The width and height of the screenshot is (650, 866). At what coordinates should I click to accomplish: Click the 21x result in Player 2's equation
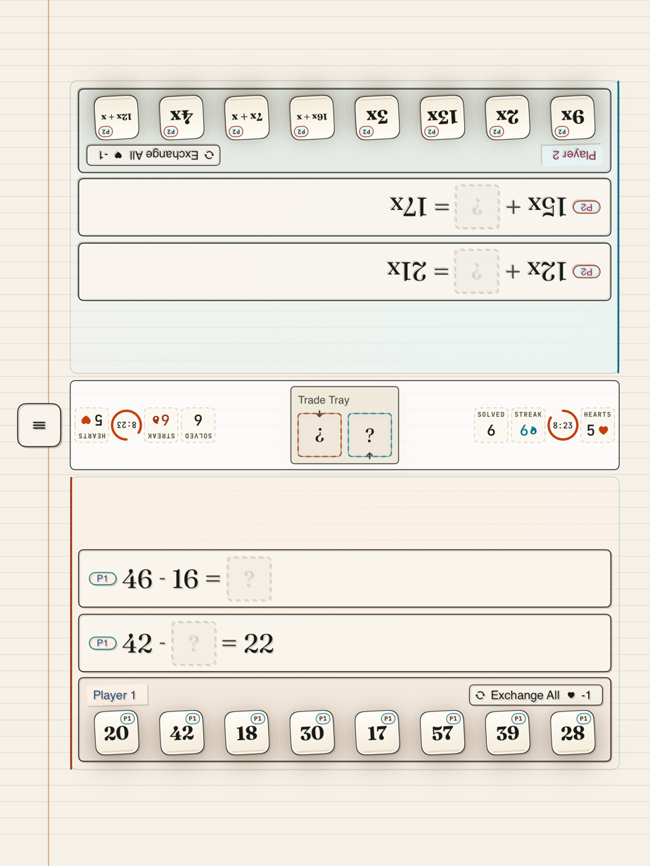[407, 271]
